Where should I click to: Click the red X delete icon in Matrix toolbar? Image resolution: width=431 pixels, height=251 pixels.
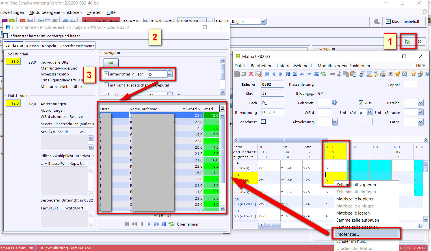click(251, 74)
